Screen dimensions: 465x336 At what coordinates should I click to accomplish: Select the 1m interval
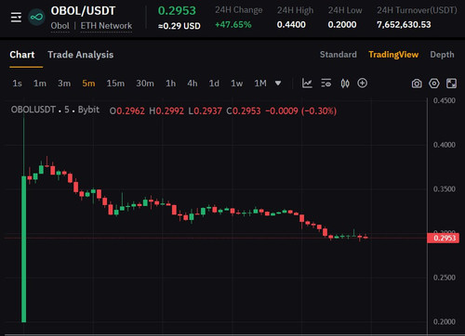(x=40, y=84)
